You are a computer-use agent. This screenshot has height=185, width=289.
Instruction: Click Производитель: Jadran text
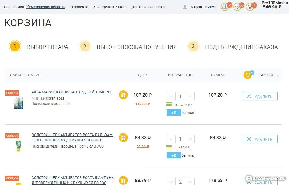[51, 103]
